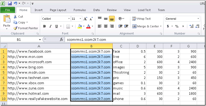Click the Copy button
The image size is (206, 106).
coord(19,22)
